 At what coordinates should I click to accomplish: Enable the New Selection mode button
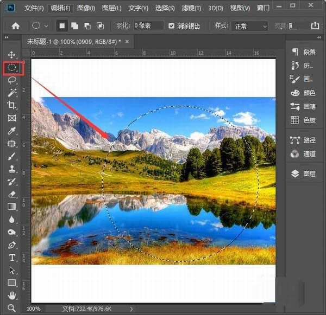[x=62, y=26]
